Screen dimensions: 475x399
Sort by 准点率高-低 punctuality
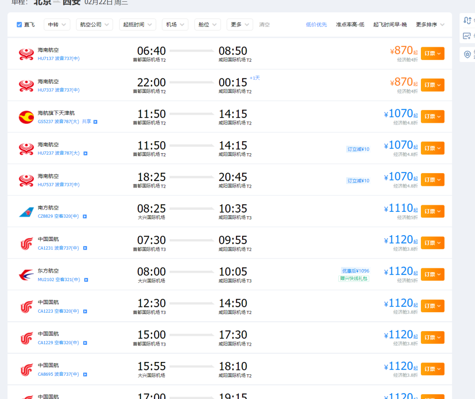350,25
